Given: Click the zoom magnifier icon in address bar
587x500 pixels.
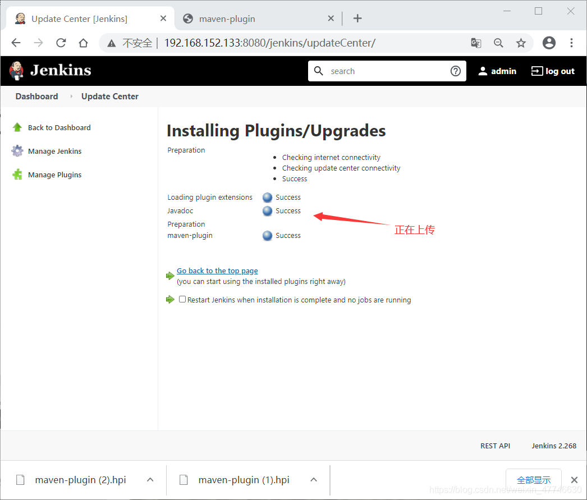Looking at the screenshot, I should click(x=498, y=43).
